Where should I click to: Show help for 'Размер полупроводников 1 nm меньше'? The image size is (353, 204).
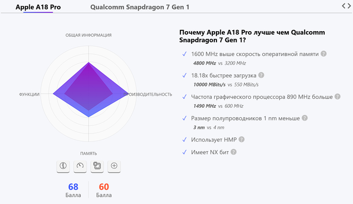point(305,118)
